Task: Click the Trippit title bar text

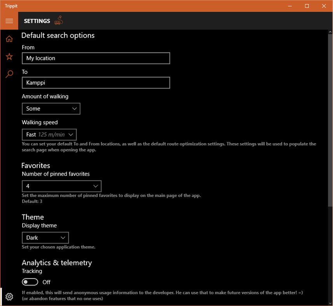Action: (x=11, y=6)
